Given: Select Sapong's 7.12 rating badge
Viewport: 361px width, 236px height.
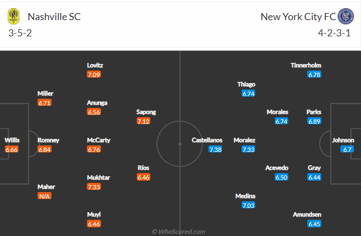Looking at the screenshot, I should 143,121.
